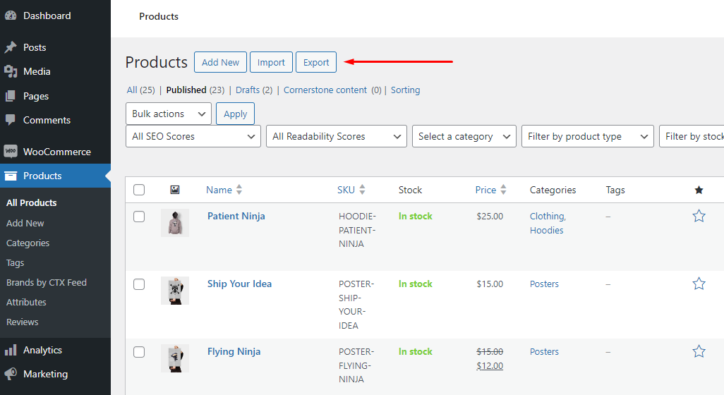Open the Select a category dropdown
Screen dimensions: 724x395
click(464, 136)
